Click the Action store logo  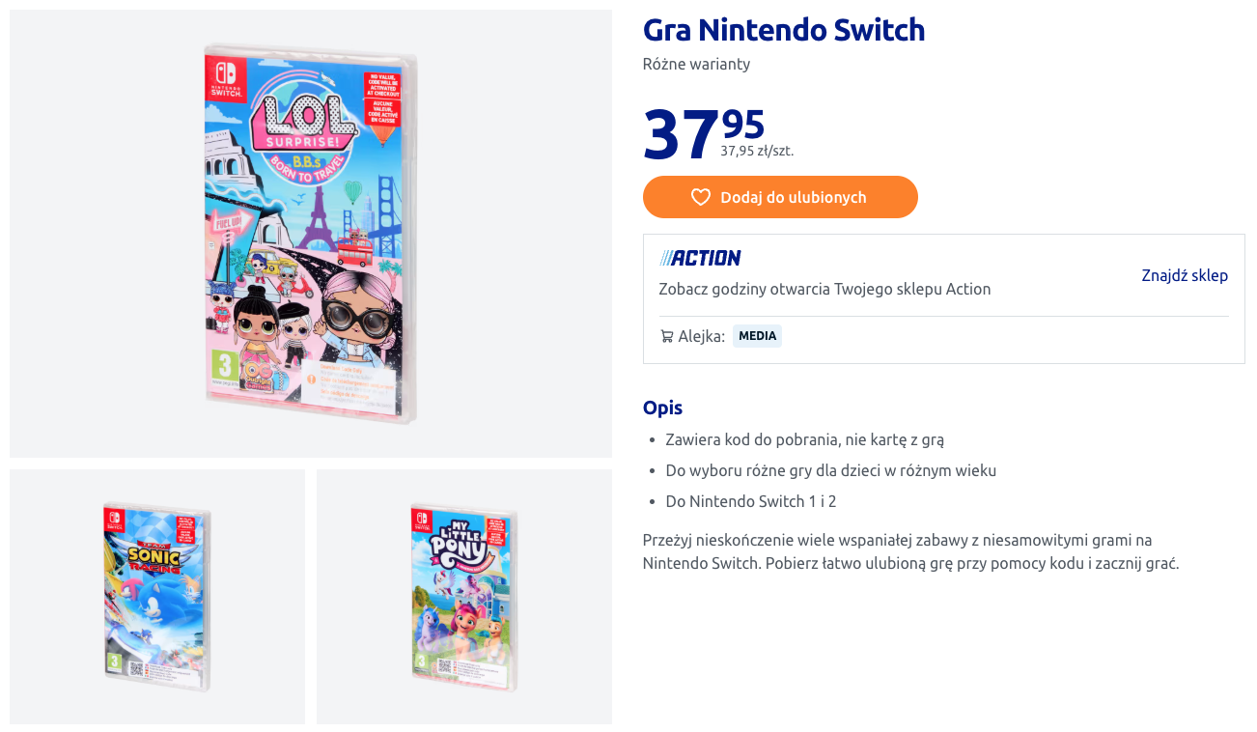tap(700, 258)
